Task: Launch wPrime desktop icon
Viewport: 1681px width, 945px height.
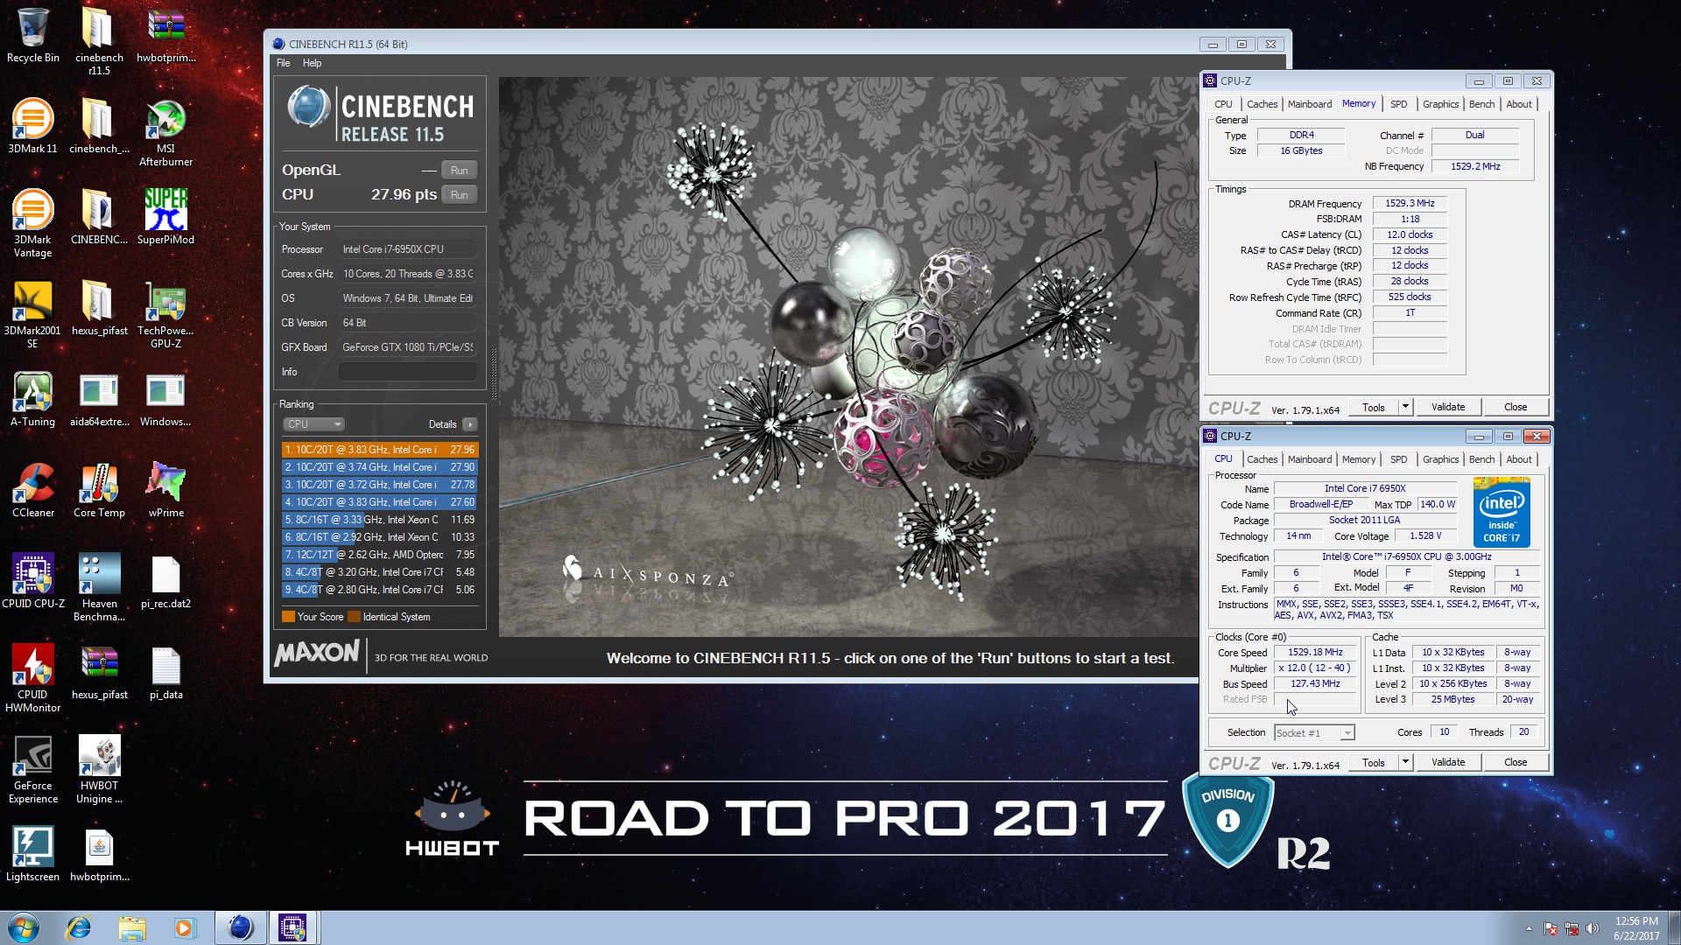Action: coord(165,490)
